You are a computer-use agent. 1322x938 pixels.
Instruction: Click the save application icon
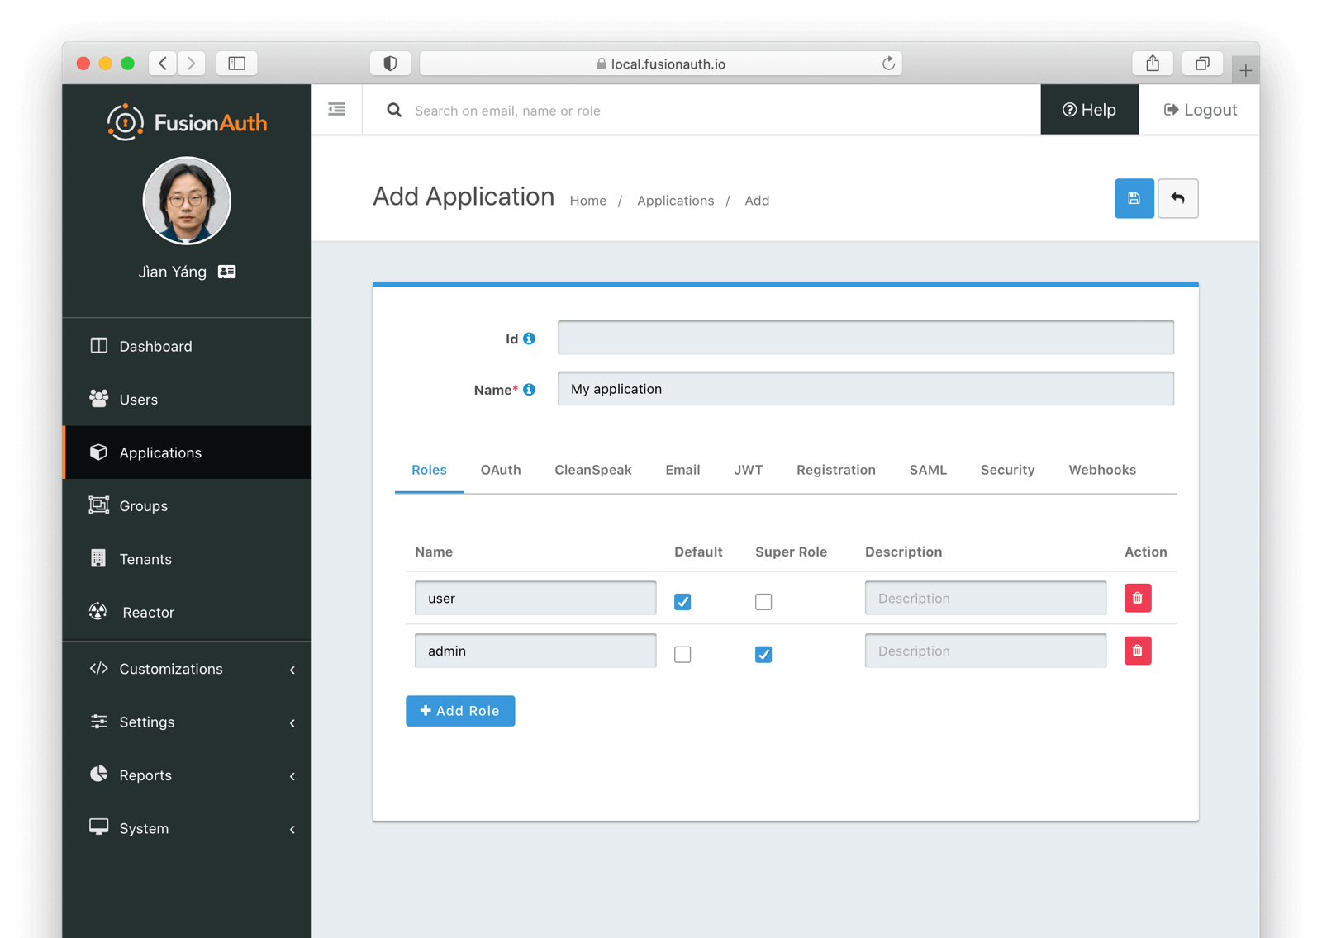tap(1134, 198)
